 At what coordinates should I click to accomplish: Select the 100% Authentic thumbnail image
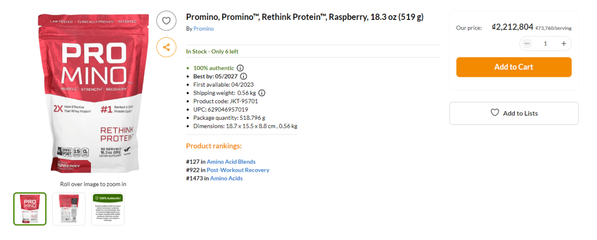[x=108, y=208]
